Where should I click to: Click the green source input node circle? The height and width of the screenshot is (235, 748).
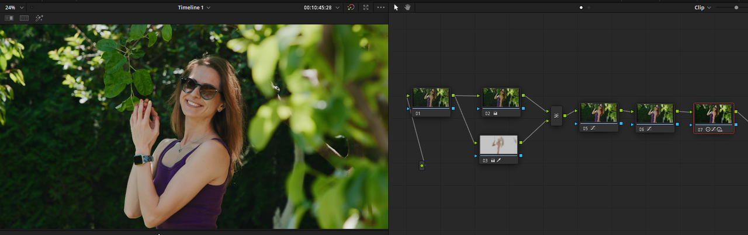[422, 166]
